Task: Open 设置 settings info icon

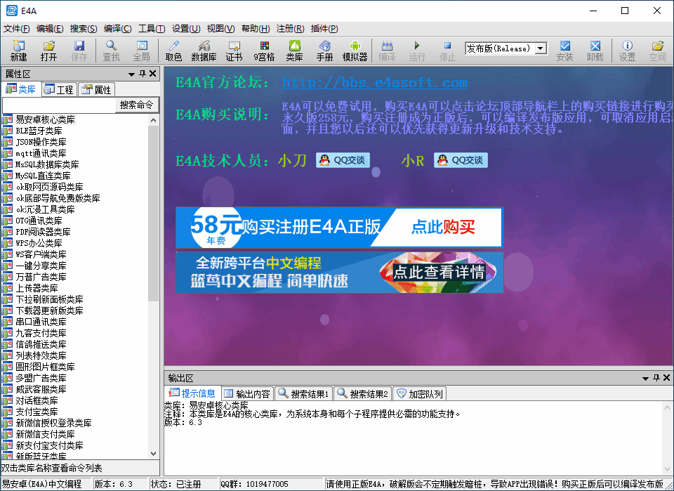Action: pos(627,51)
